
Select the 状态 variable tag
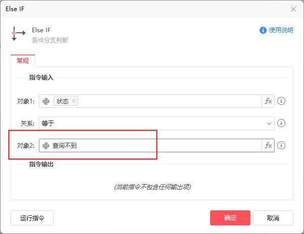[63, 101]
